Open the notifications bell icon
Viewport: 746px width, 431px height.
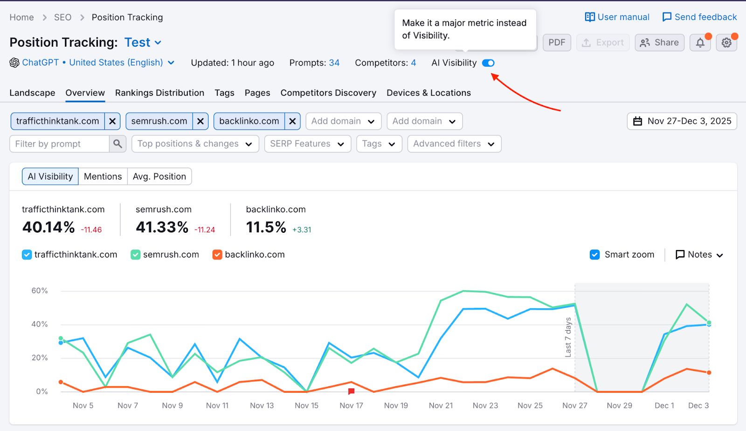pos(700,43)
